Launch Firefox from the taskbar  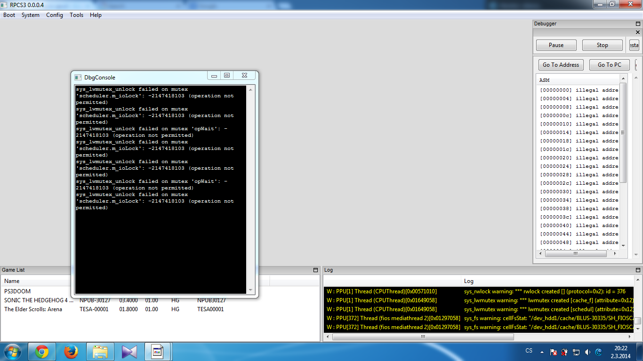71,352
